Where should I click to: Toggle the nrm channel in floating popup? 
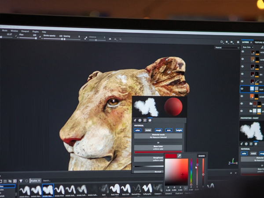click(169, 130)
